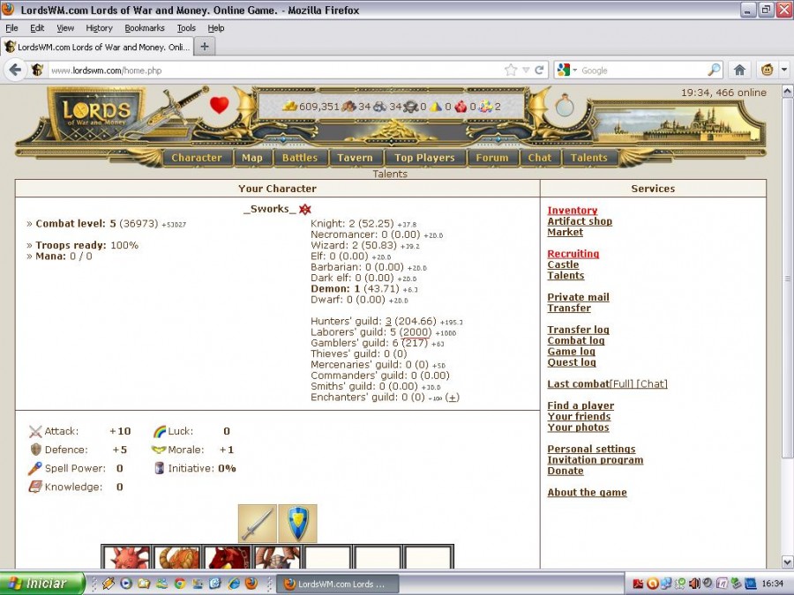This screenshot has width=794, height=595.
Task: Launch Chrome from the Quick Launch bar
Action: click(180, 584)
